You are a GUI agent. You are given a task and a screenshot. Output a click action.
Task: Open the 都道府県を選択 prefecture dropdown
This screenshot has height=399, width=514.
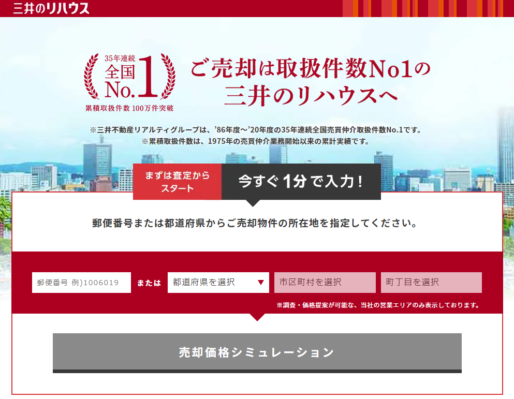click(x=218, y=282)
